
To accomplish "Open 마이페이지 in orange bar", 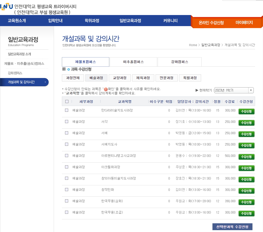I will (244, 22).
